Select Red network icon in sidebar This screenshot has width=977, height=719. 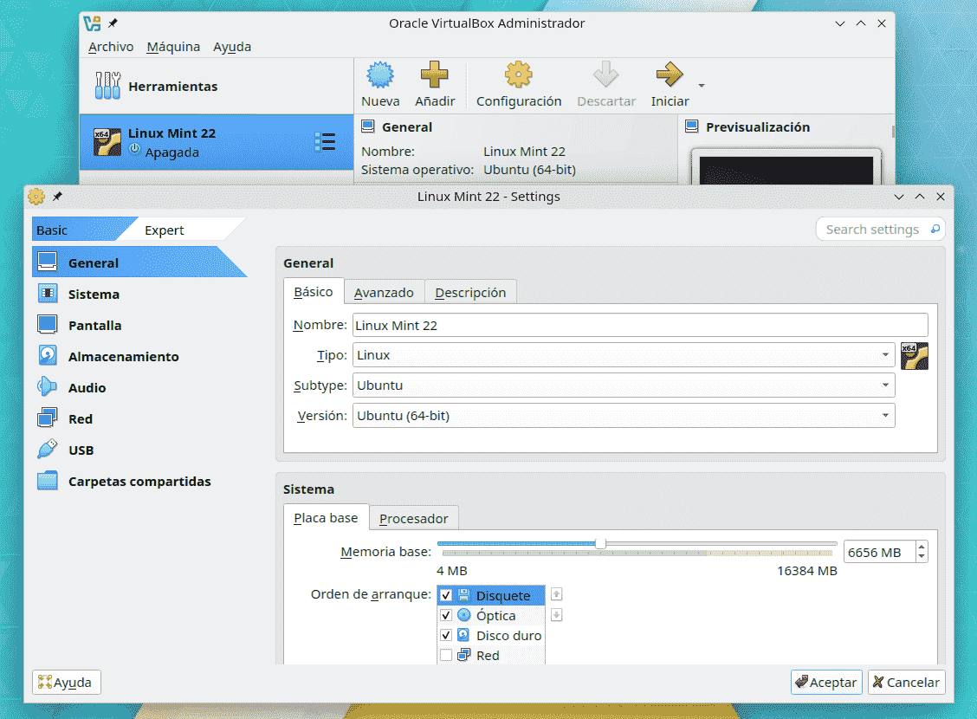(x=48, y=418)
